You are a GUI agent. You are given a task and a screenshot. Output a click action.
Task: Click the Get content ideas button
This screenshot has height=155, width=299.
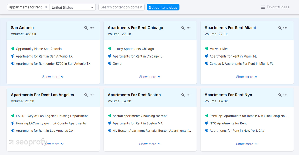[x=163, y=7]
